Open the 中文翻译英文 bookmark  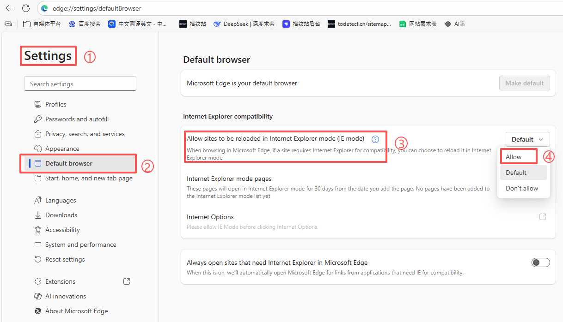pyautogui.click(x=138, y=24)
